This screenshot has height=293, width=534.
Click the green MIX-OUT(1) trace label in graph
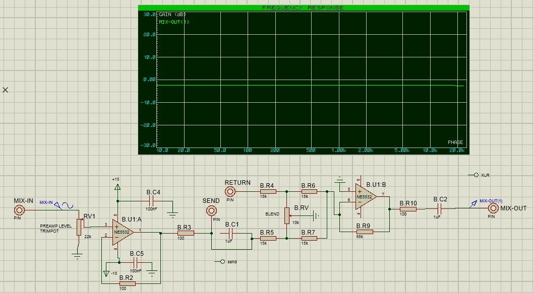[x=174, y=22]
